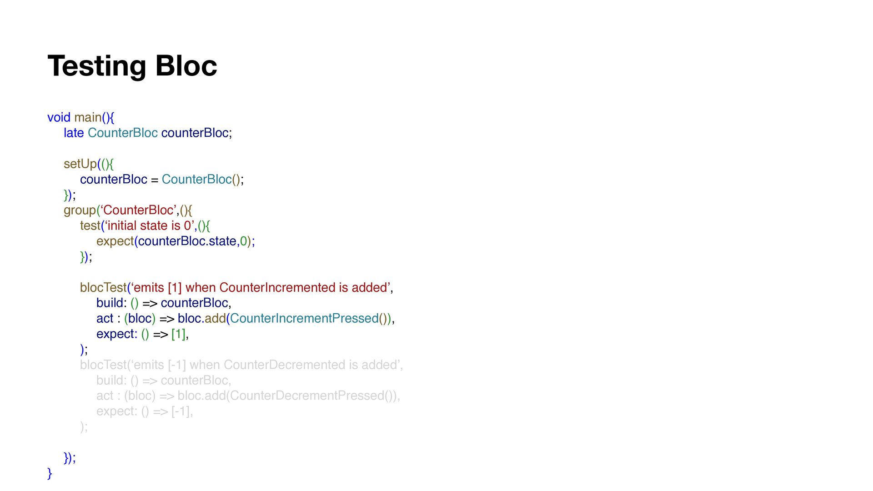Click the greyed CounterDecrementPressed() act line
Viewport: 873px width, 491px height.
[248, 396]
